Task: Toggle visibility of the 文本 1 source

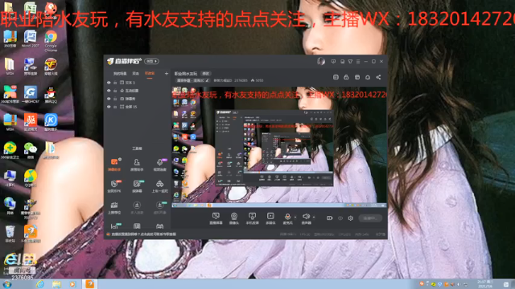Action: [x=109, y=83]
